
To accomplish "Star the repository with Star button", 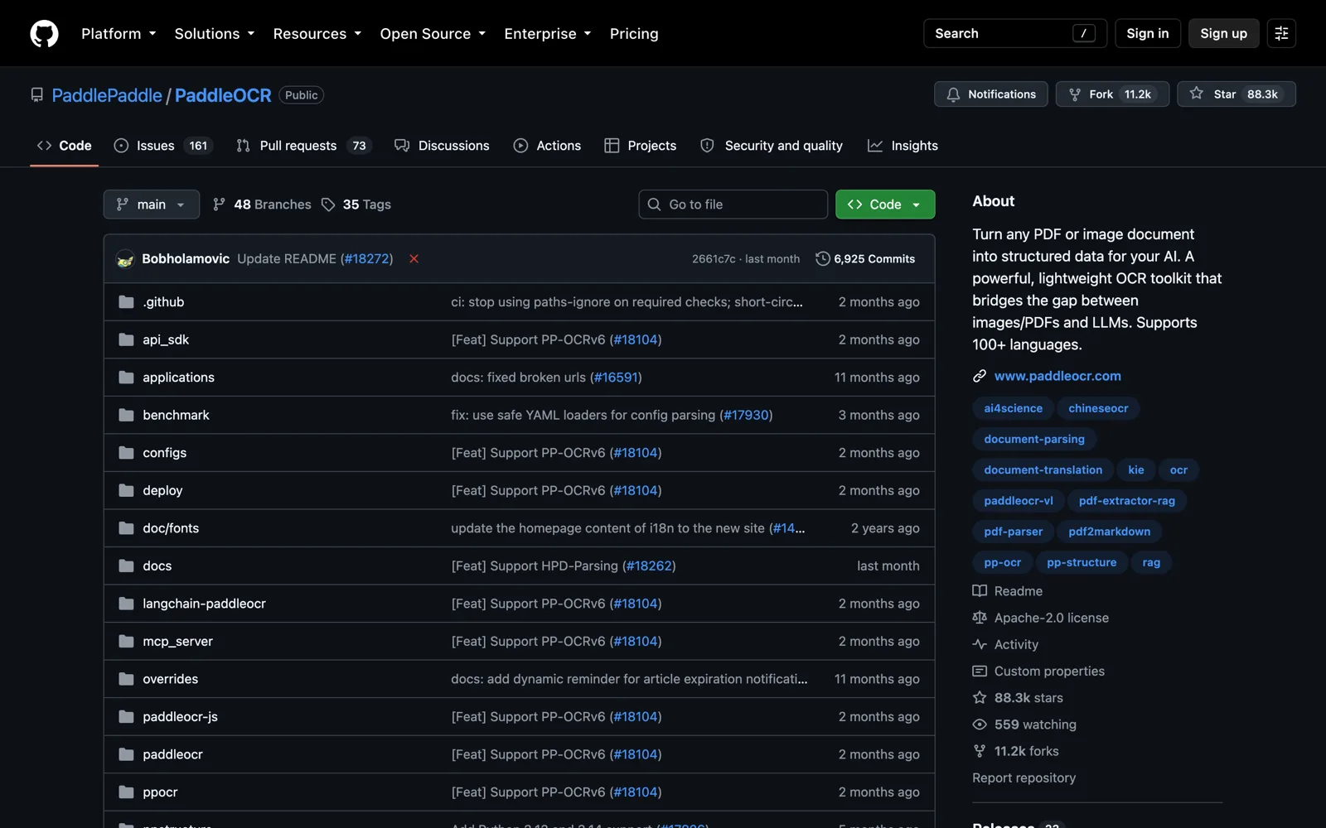I will 1236,94.
